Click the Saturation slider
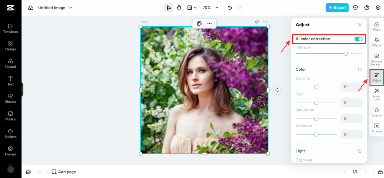Viewport: 384px width, 178px height. (316, 118)
